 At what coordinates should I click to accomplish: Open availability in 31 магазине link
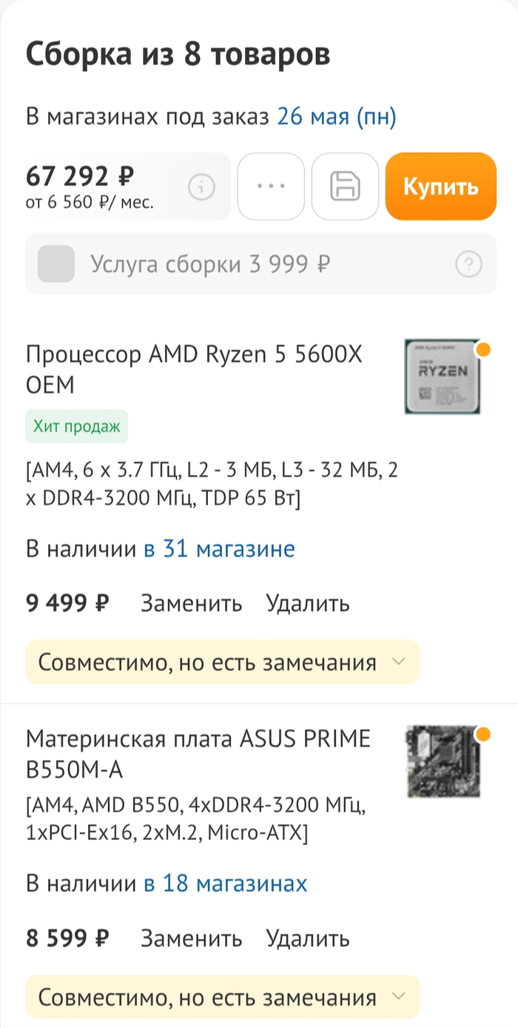tap(219, 549)
